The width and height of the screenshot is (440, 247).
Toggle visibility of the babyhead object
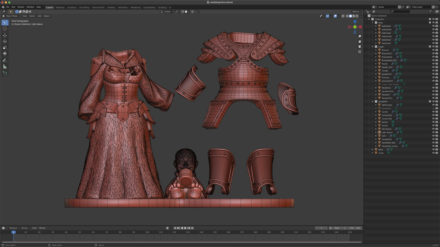click(x=433, y=40)
